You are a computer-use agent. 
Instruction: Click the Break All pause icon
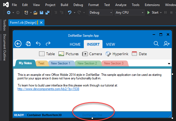click(x=165, y=13)
